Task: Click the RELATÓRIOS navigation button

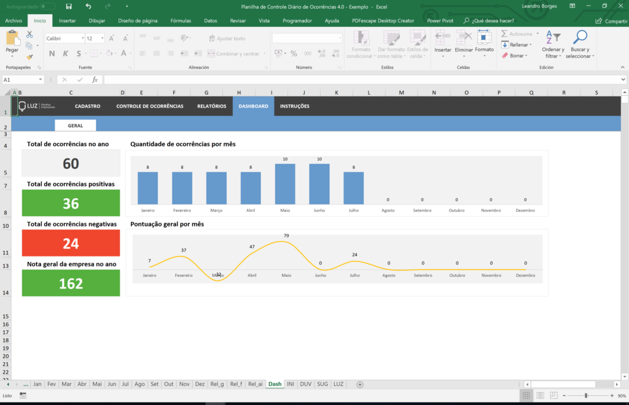Action: coord(211,106)
